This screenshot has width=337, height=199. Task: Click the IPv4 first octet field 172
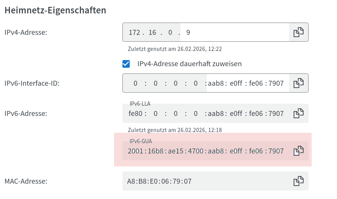134,33
